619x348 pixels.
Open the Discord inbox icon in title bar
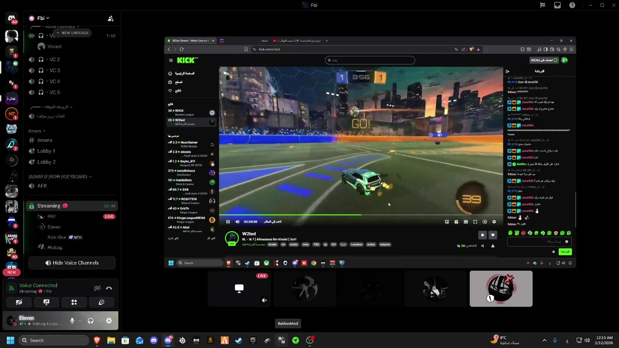(557, 5)
